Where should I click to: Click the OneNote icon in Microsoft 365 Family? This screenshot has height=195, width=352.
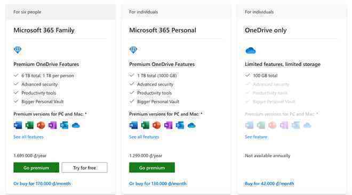(x=52, y=125)
